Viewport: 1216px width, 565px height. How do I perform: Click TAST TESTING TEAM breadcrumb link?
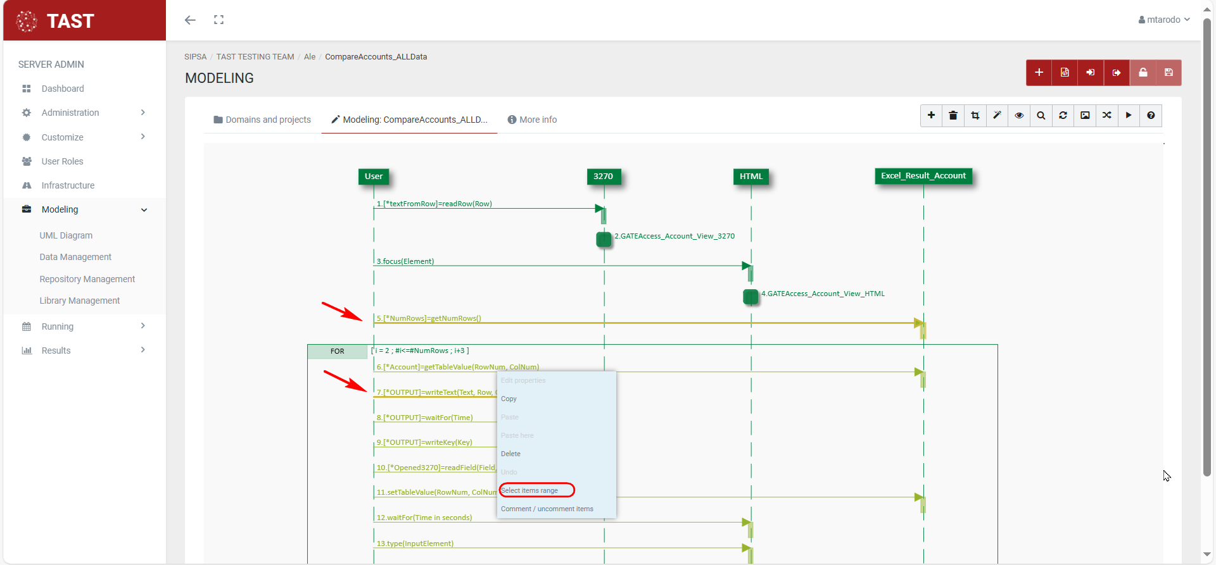coord(255,57)
